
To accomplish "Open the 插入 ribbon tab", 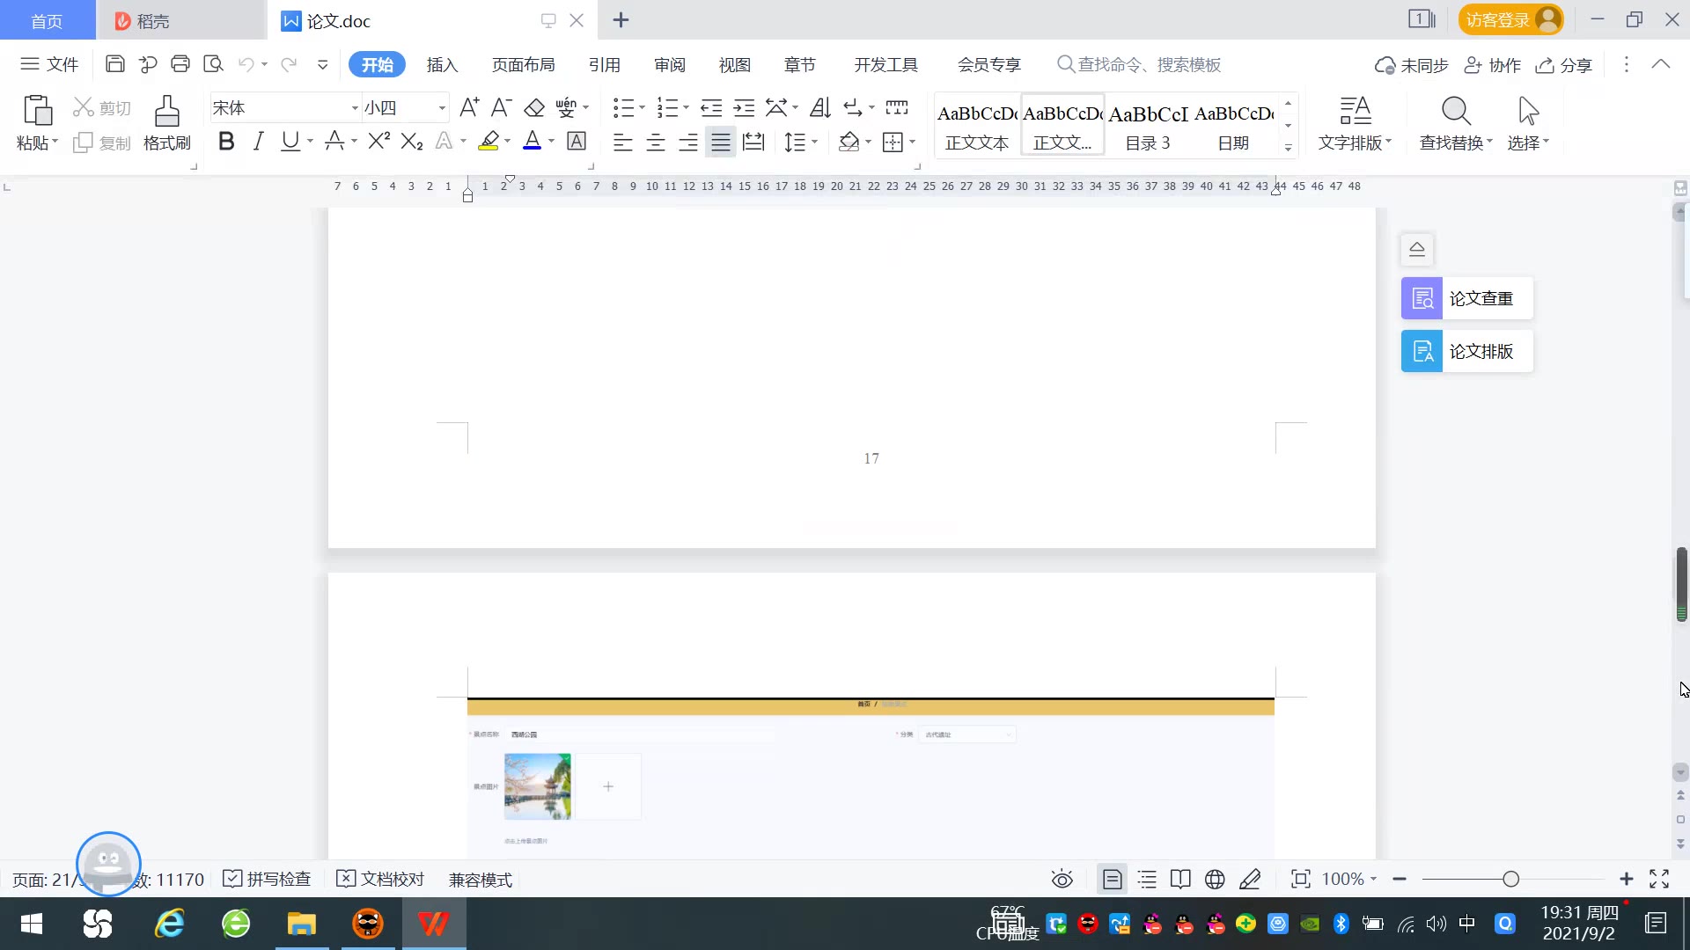I will coord(442,65).
